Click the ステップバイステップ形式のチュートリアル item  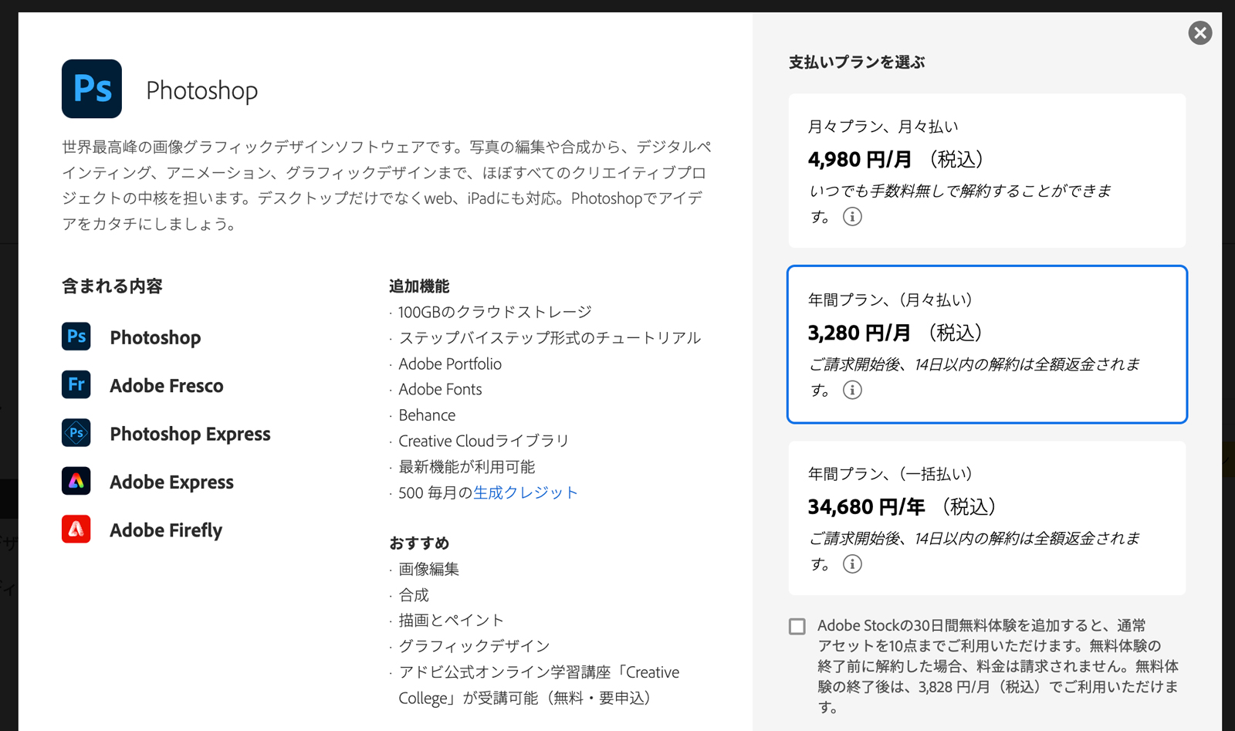point(550,338)
